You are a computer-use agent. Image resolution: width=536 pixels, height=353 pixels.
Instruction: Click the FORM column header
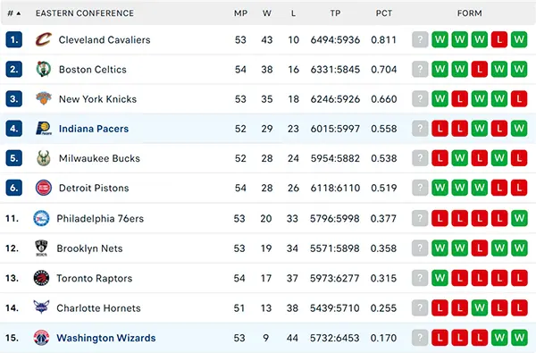pyautogui.click(x=470, y=13)
